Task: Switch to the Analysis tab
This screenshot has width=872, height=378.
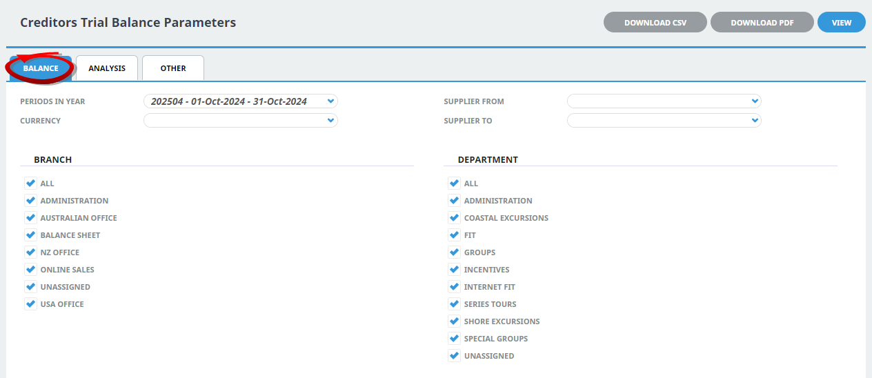Action: 107,68
